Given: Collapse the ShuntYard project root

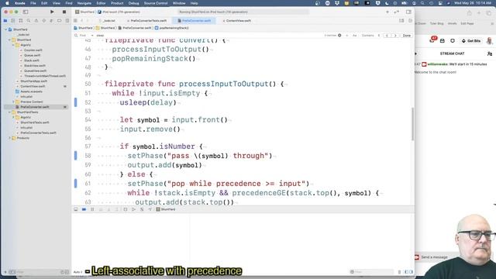Looking at the screenshot, I should click(x=5, y=29).
